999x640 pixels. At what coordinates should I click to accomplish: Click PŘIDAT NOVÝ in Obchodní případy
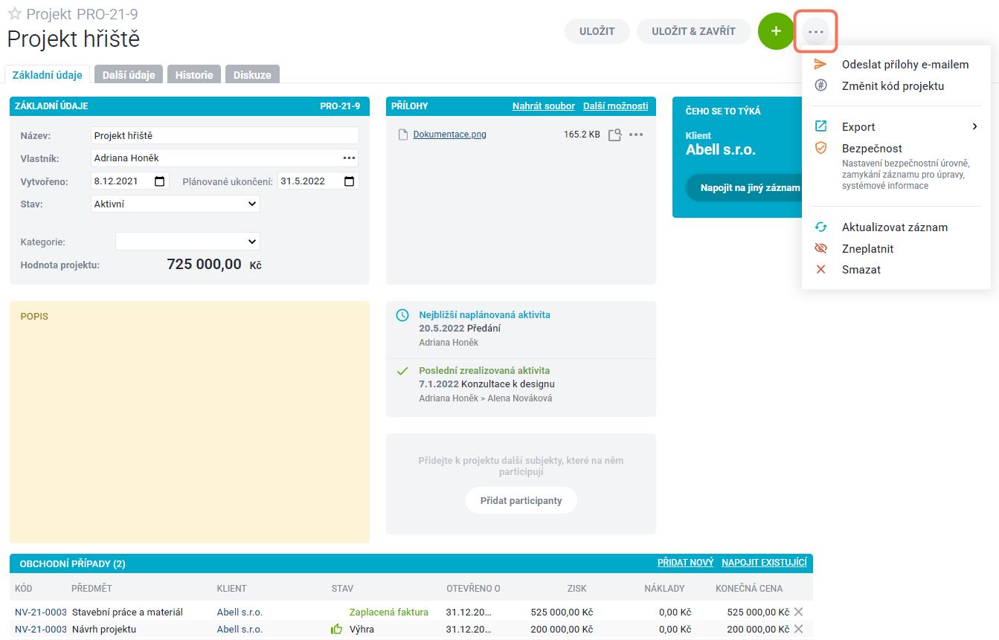(685, 563)
